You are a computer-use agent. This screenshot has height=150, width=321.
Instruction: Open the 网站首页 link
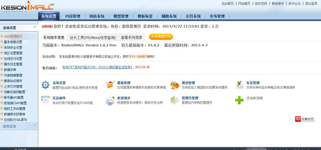pyautogui.click(x=244, y=4)
